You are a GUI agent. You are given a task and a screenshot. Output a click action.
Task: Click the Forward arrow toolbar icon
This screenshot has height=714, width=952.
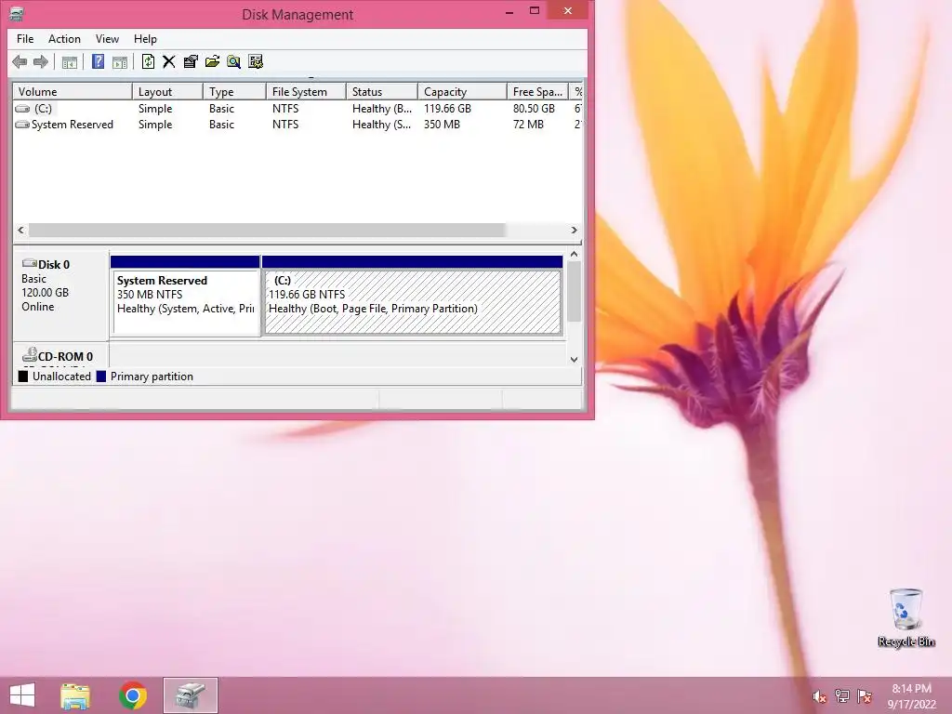pyautogui.click(x=41, y=61)
